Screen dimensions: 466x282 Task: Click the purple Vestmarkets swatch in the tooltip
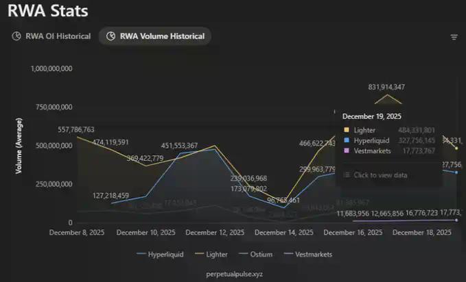pyautogui.click(x=346, y=151)
